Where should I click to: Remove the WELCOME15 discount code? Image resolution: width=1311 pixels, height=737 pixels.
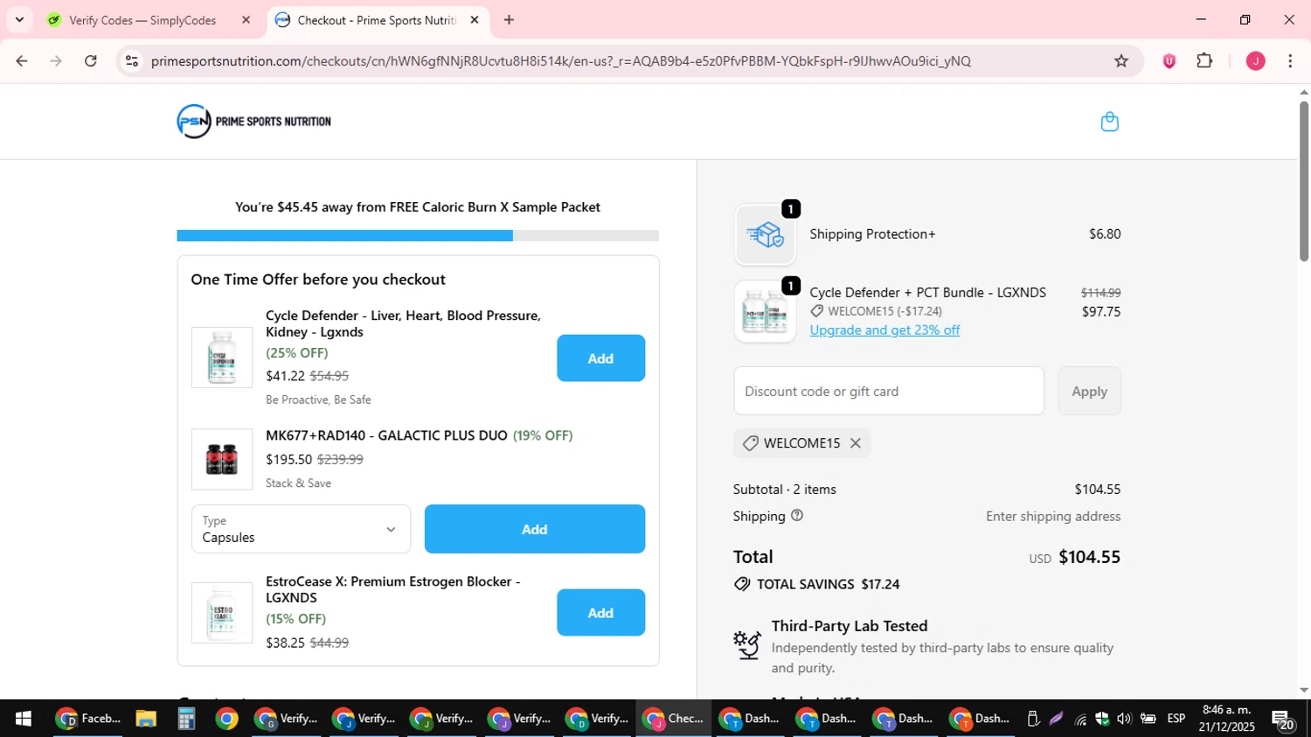pyautogui.click(x=856, y=443)
